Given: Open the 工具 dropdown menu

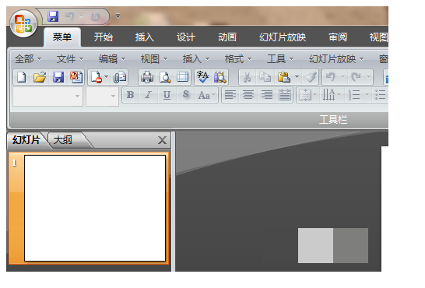Looking at the screenshot, I should tap(280, 59).
